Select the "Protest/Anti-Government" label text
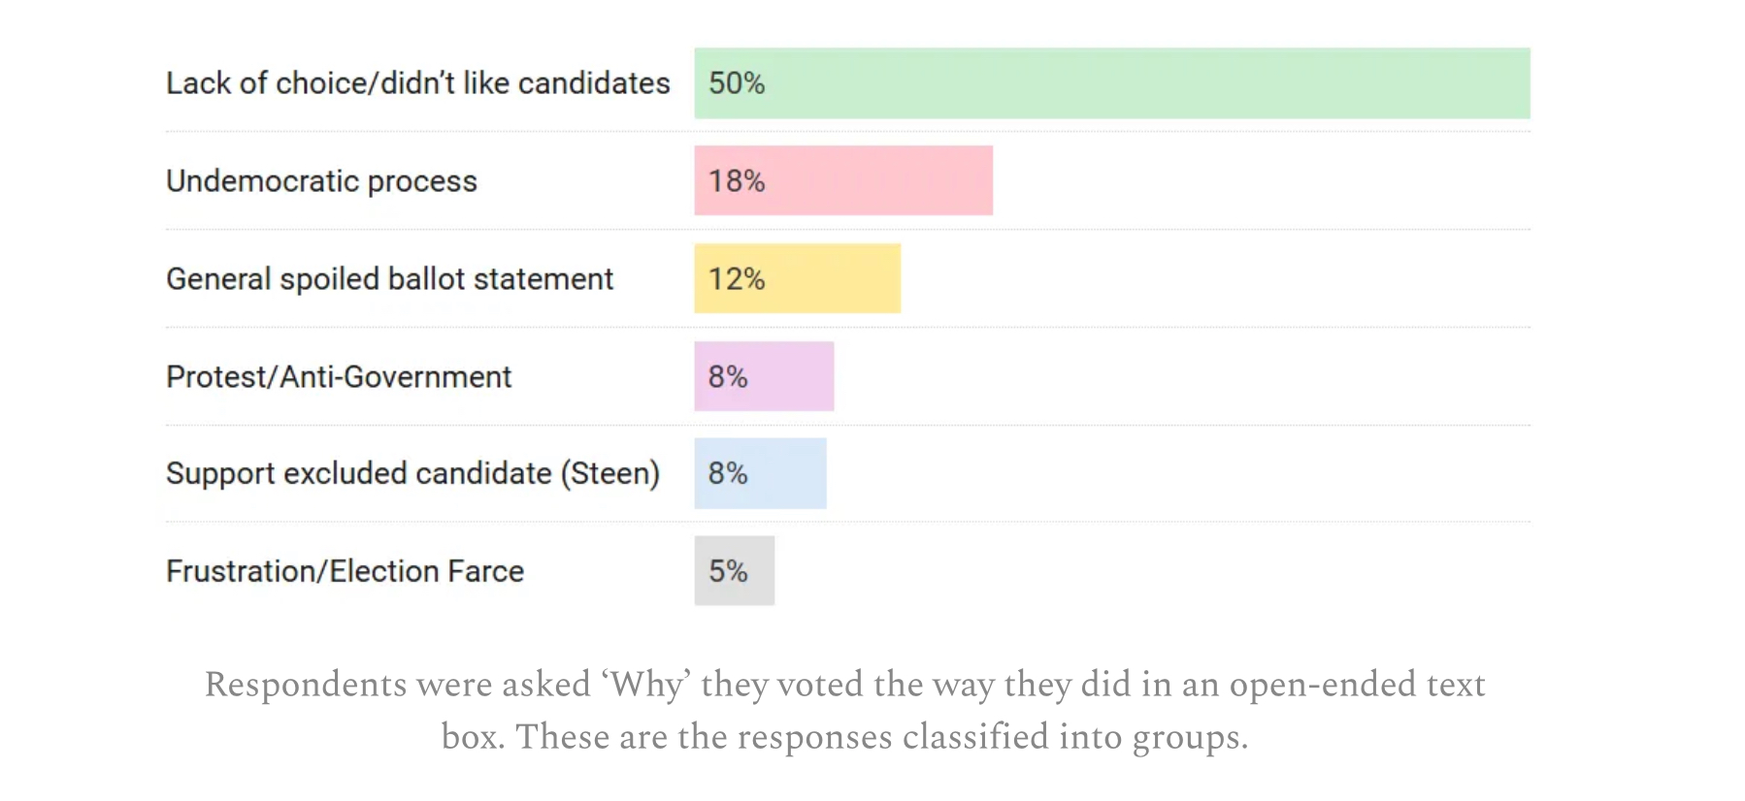This screenshot has width=1745, height=801. (x=338, y=377)
